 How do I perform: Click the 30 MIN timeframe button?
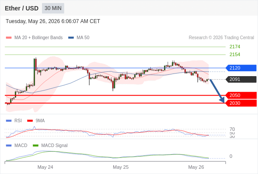point(53,8)
